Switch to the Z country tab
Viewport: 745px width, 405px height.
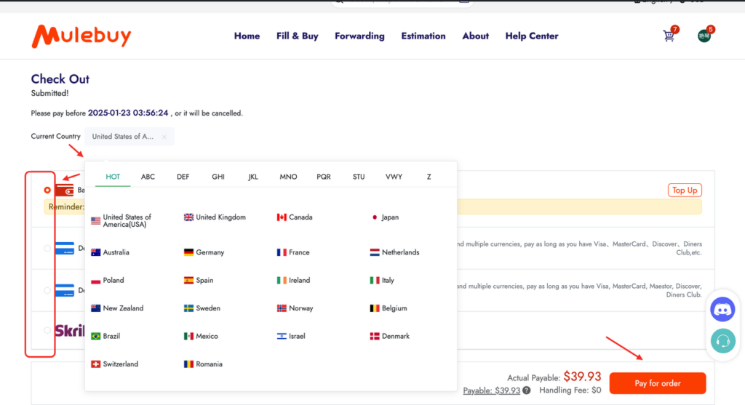coord(429,177)
